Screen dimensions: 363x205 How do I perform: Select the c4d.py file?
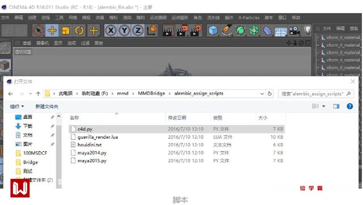tap(176, 129)
